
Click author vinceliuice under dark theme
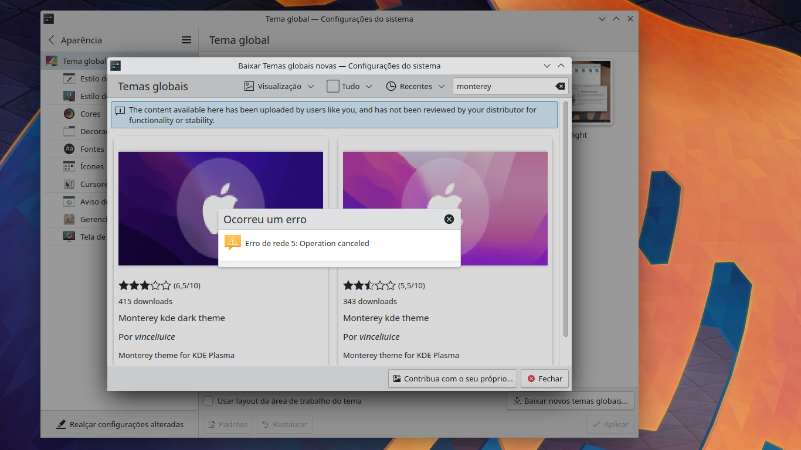(155, 337)
